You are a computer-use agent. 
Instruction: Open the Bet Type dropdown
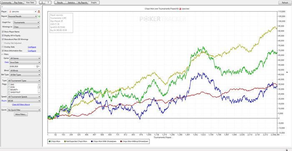point(25,75)
